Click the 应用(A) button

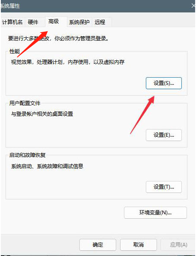(178, 245)
